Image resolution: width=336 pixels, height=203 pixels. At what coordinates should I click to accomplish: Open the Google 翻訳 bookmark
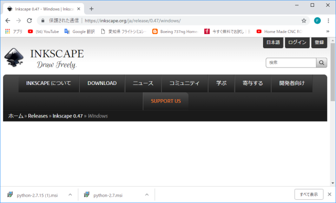click(x=79, y=31)
